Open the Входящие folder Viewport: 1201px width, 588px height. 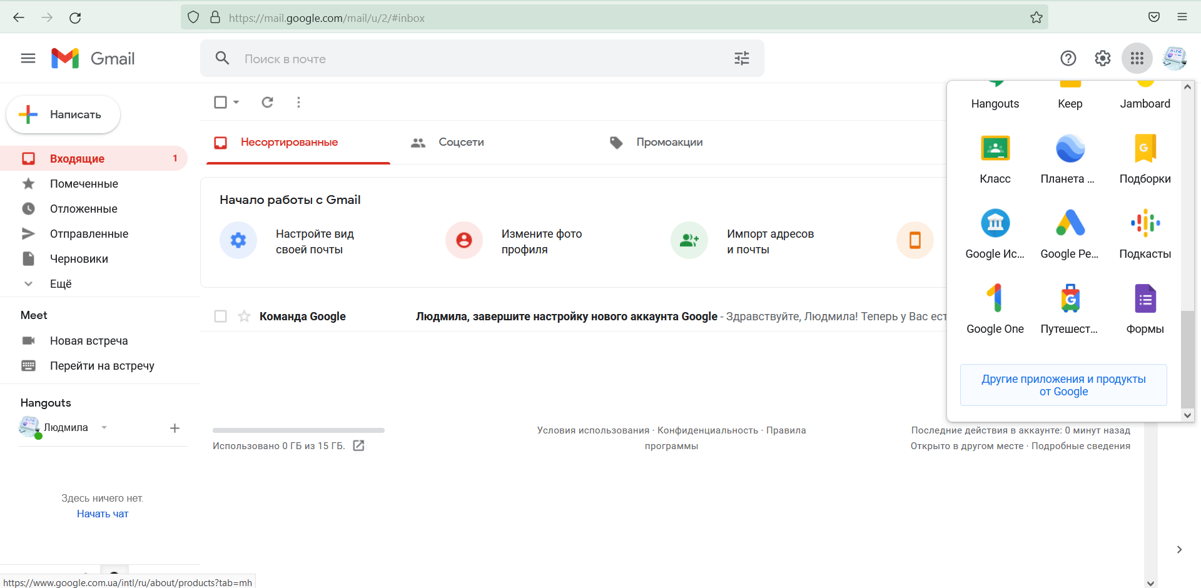pos(94,159)
